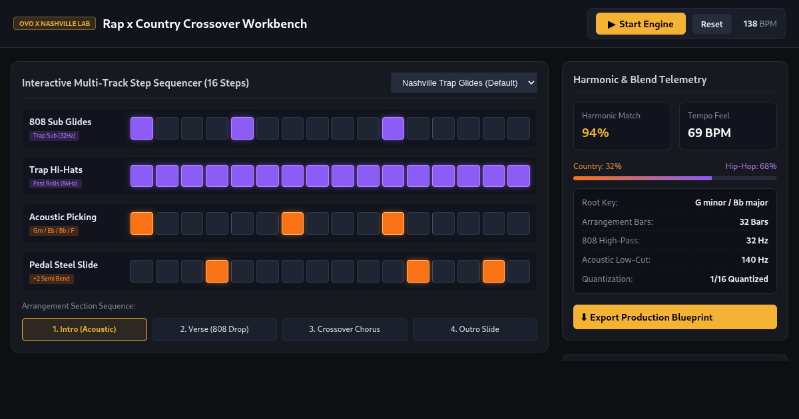The height and width of the screenshot is (419, 799).
Task: Export the Production Blueprint
Action: coord(675,317)
